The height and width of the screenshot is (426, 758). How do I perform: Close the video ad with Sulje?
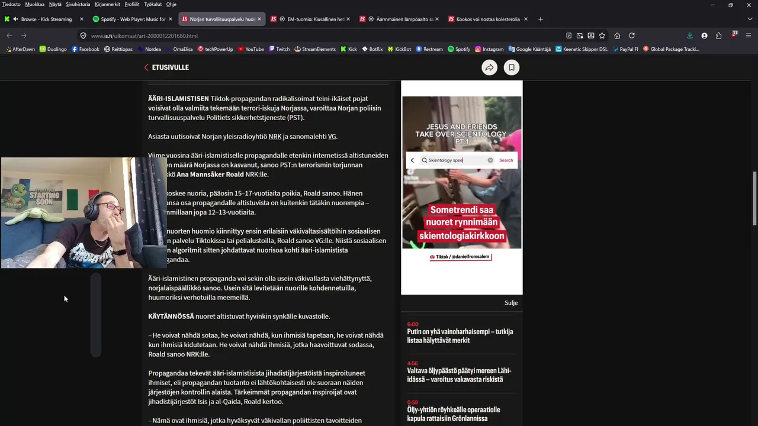tap(511, 303)
